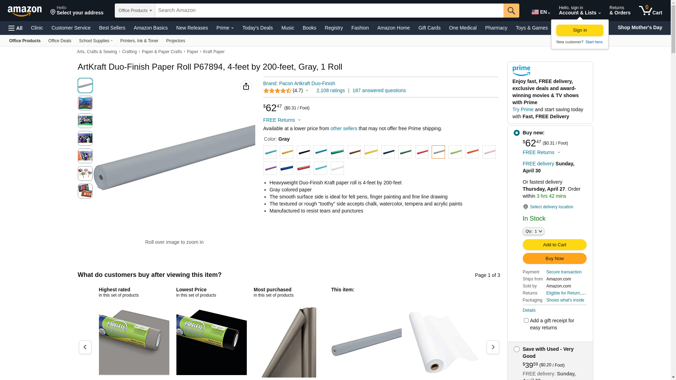Select the Buy new radio option

(517, 133)
